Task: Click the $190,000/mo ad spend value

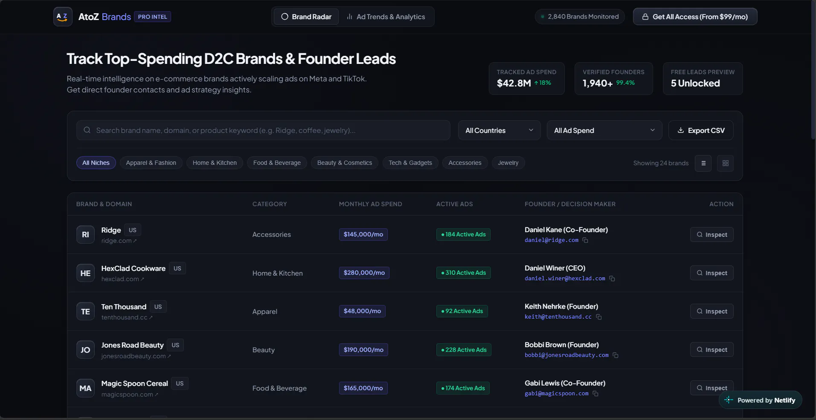Action: 363,350
